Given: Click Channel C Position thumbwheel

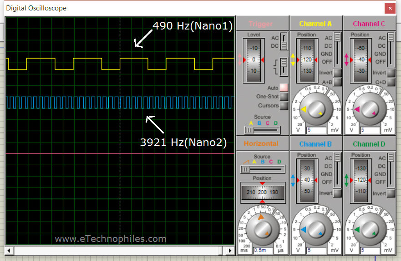Looking at the screenshot, I should click(360, 60).
